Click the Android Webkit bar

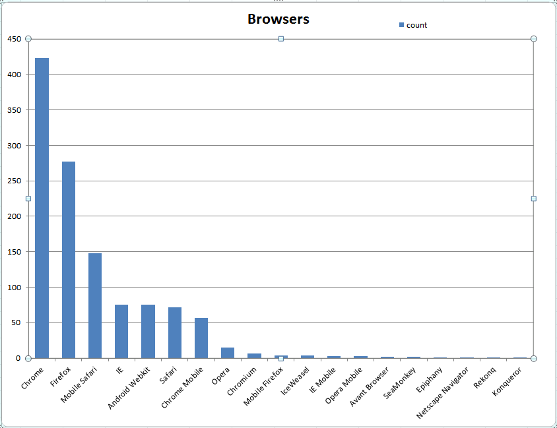point(148,332)
